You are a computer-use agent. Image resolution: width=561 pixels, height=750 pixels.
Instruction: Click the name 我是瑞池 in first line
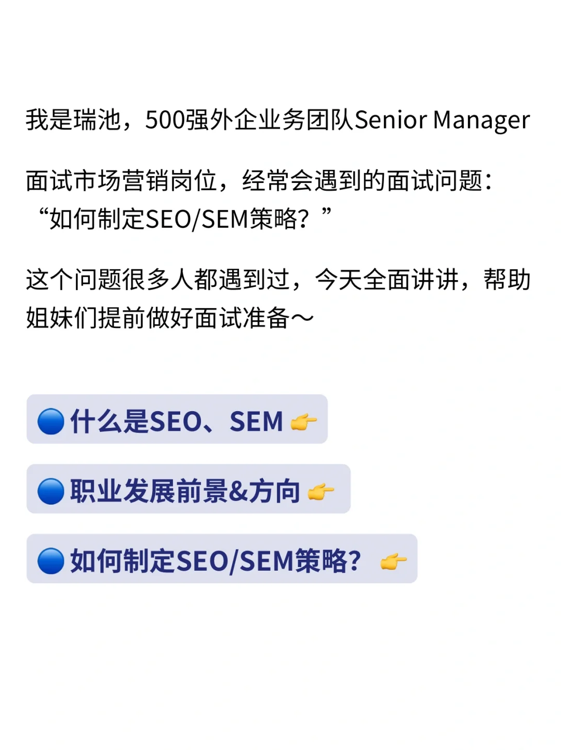(73, 120)
